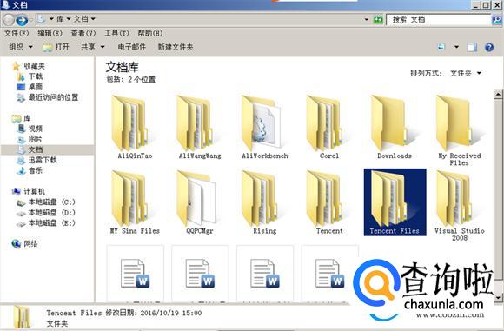Go forward with the blue arrow button

pos(22,20)
